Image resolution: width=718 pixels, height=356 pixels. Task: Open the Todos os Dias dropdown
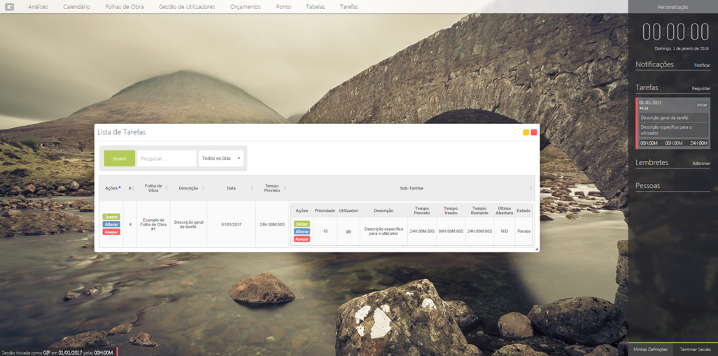pyautogui.click(x=221, y=159)
